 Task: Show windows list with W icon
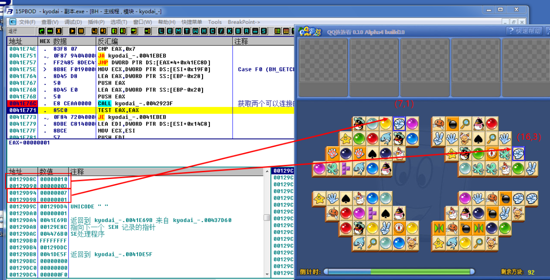[x=196, y=31]
